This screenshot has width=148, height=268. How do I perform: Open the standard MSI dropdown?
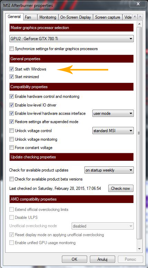pyautogui.click(x=113, y=131)
